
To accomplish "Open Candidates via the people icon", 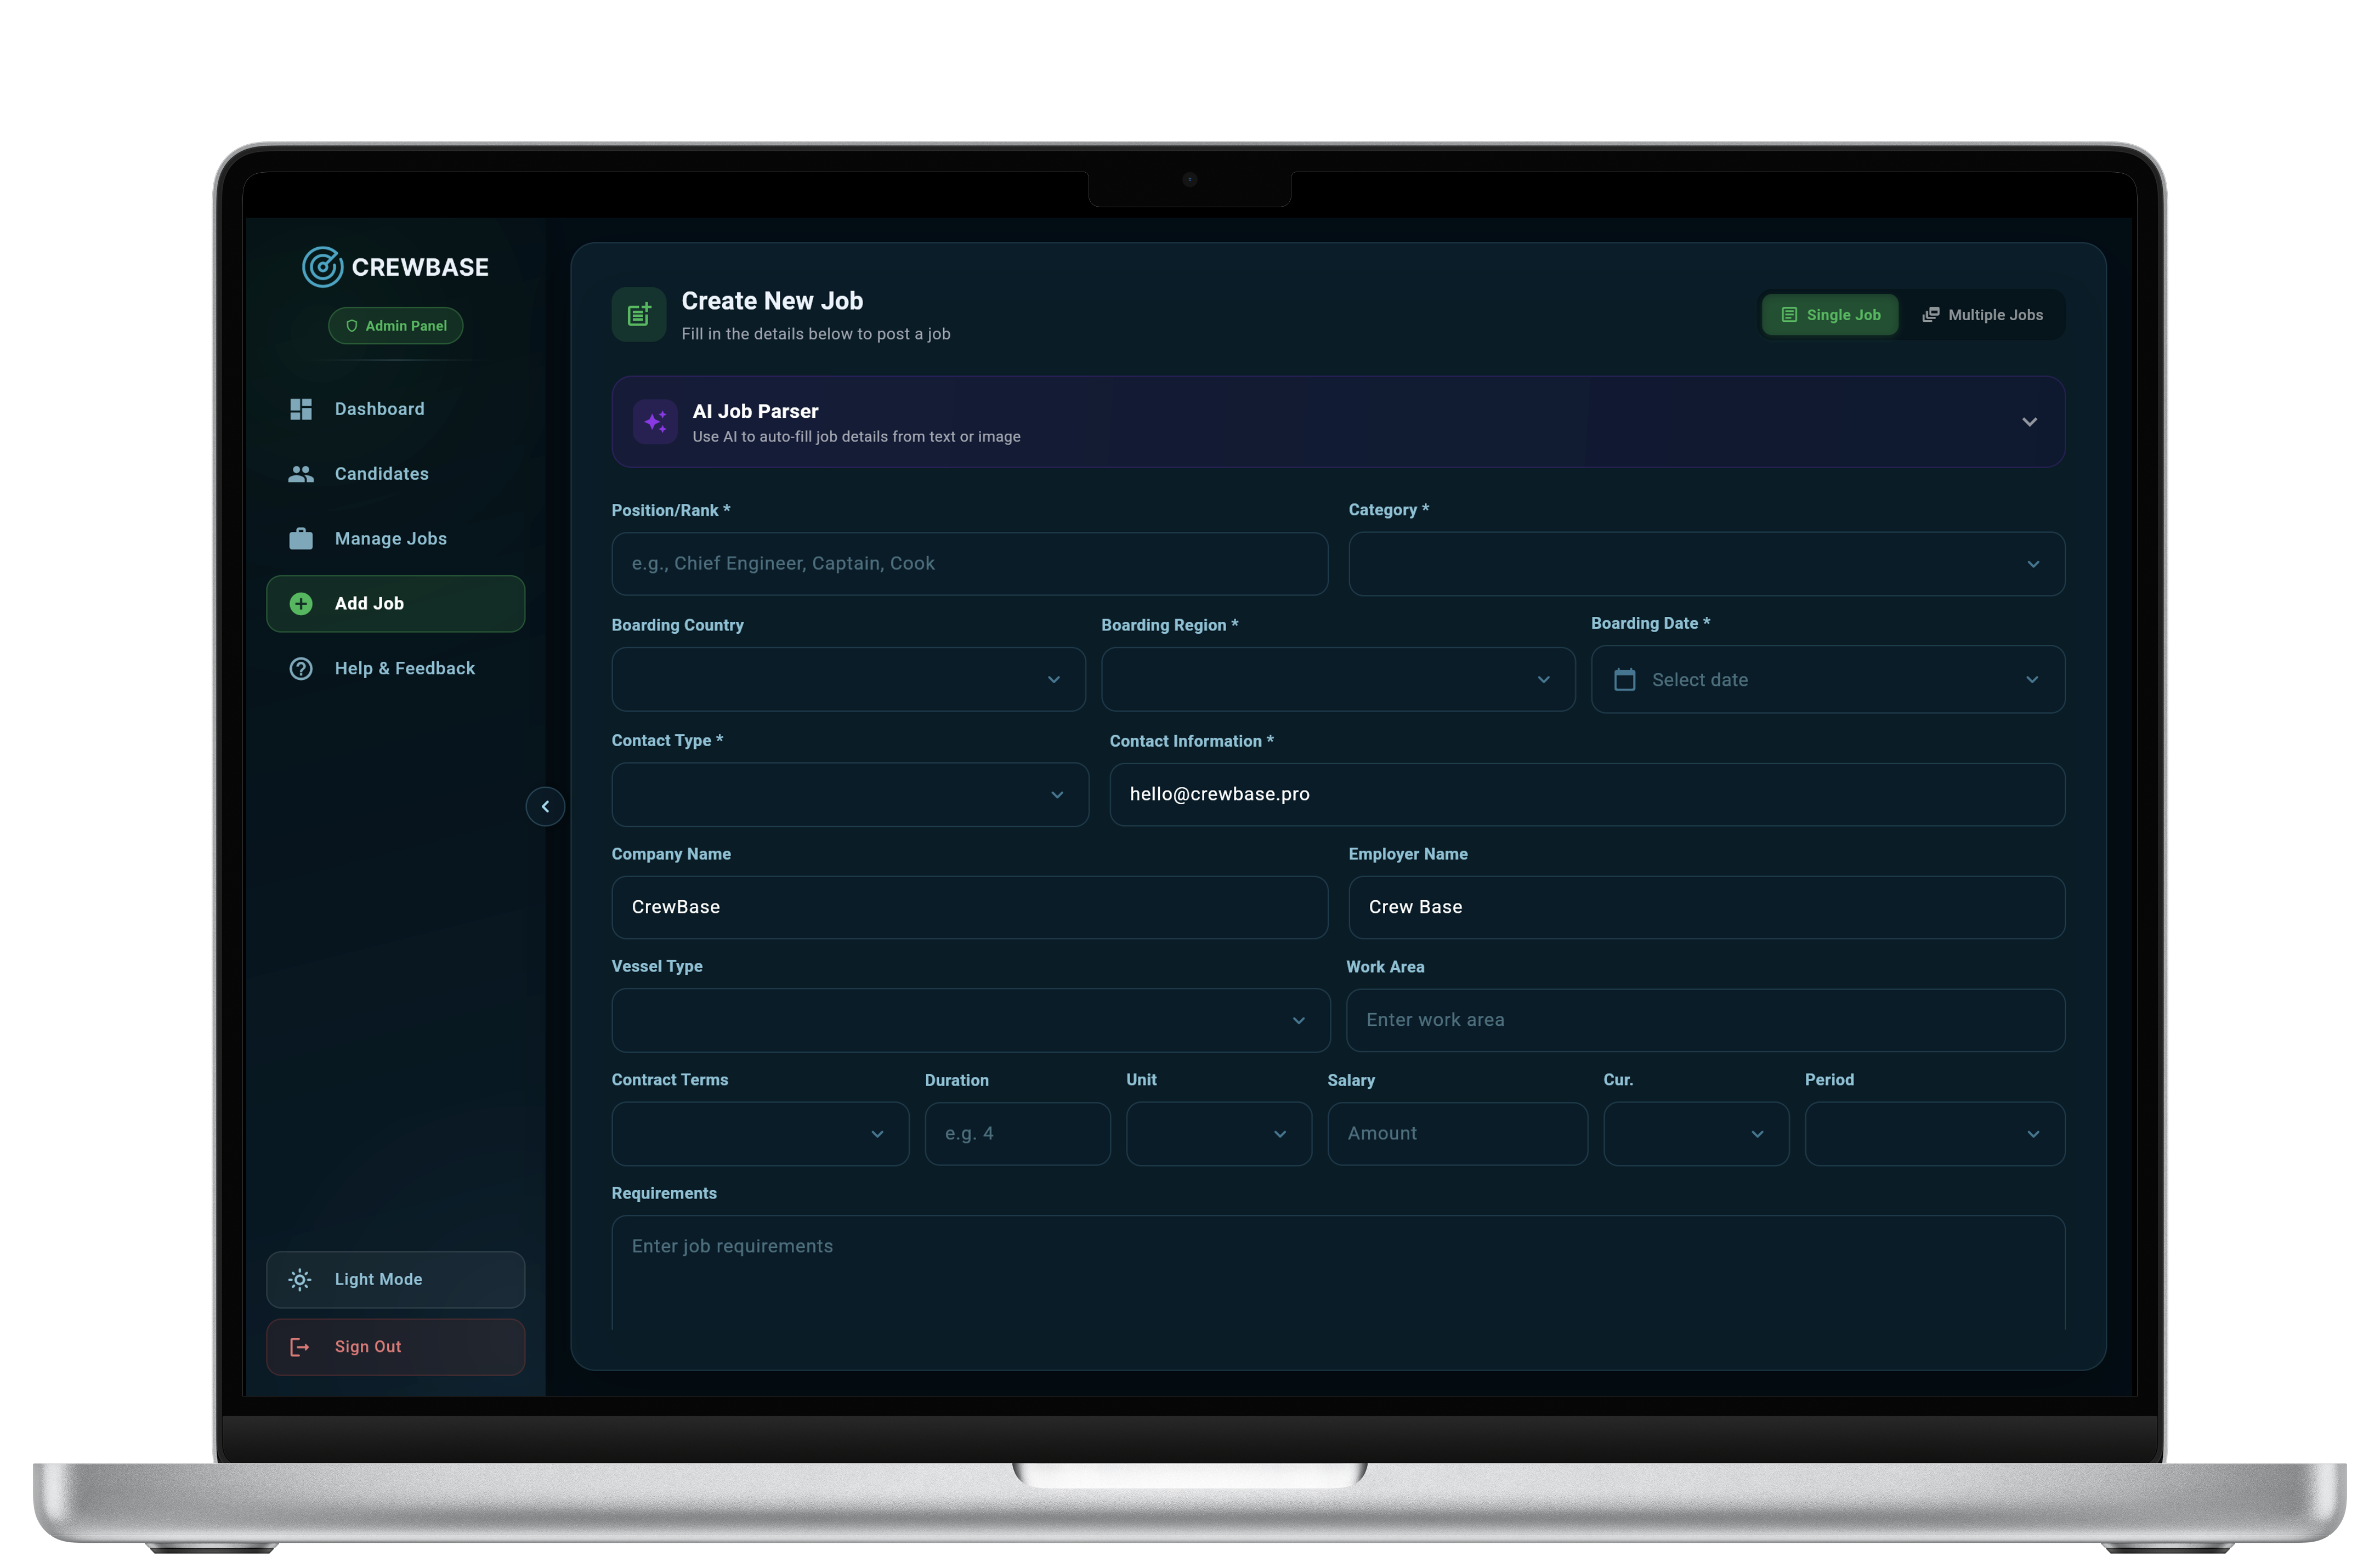I will [301, 473].
